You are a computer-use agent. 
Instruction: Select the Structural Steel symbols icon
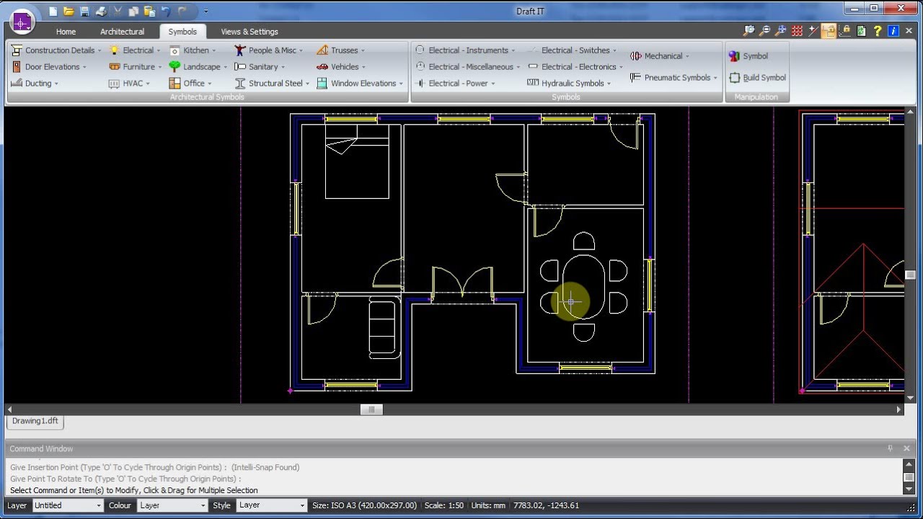275,83
